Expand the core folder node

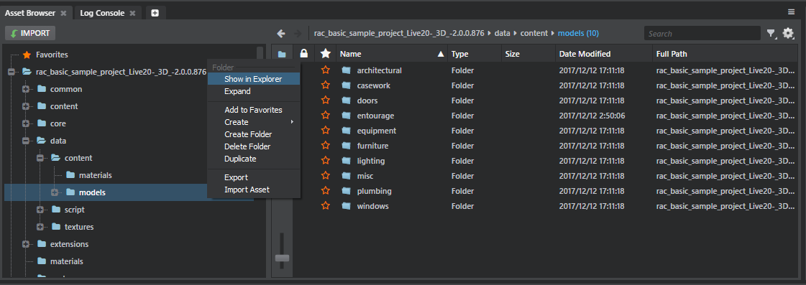tap(25, 123)
